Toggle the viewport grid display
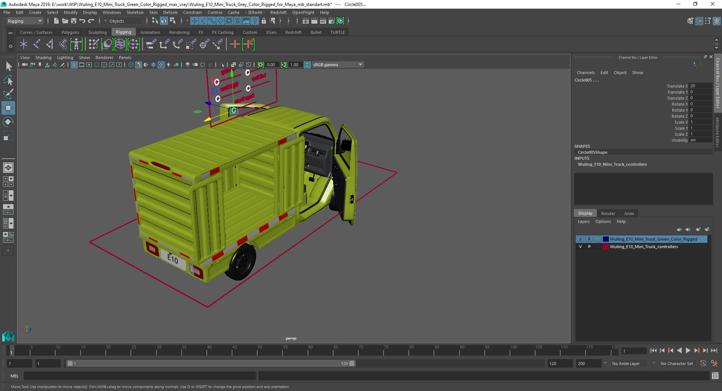The image size is (722, 391). (74, 65)
